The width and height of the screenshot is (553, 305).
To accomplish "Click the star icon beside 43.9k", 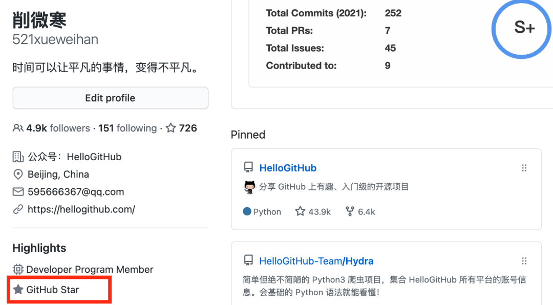I will coord(300,211).
